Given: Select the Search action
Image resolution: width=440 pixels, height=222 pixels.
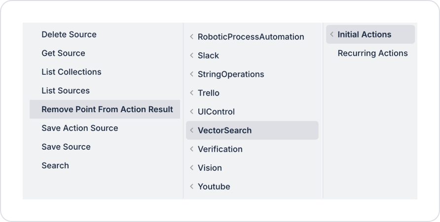Looking at the screenshot, I should click(55, 165).
